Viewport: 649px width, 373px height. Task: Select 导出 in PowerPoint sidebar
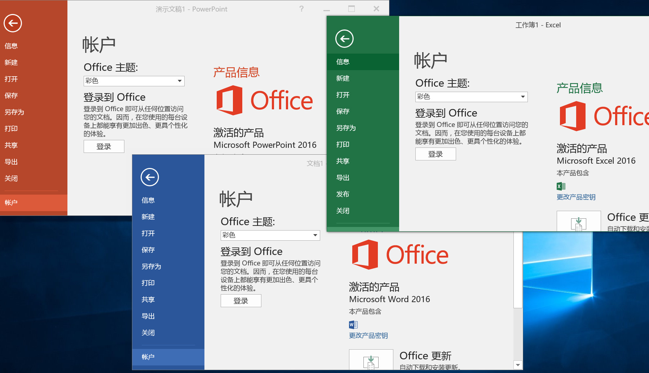pos(34,162)
